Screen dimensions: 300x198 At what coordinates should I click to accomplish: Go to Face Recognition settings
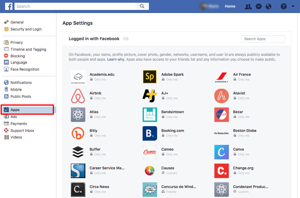point(25,69)
